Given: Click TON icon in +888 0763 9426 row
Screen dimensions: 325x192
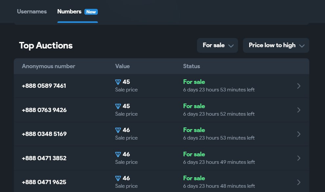Looking at the screenshot, I should point(118,106).
